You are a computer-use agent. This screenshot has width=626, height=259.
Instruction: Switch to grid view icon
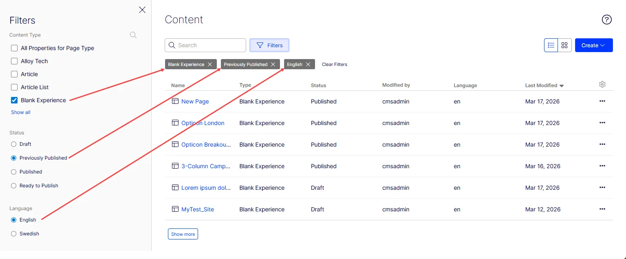[564, 45]
